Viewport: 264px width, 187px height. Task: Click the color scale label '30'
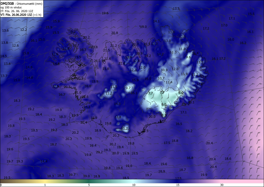coord(222,185)
